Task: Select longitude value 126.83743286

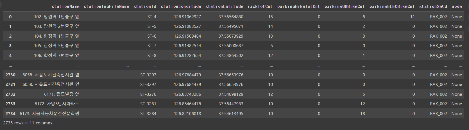Action: (187, 94)
